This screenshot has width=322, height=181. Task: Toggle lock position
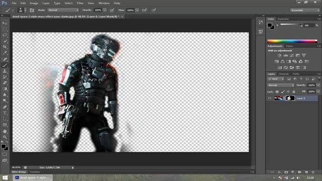point(288,92)
